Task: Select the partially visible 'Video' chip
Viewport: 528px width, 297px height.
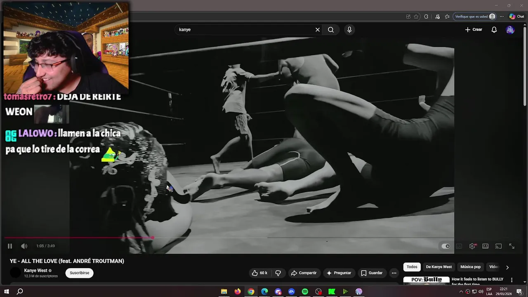Action: (494, 267)
